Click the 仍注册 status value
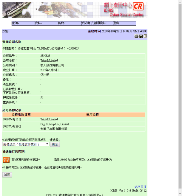This screenshot has height=196, width=182. [x=45, y=75]
